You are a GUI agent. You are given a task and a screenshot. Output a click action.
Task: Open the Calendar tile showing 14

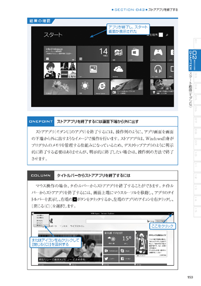[93, 54]
